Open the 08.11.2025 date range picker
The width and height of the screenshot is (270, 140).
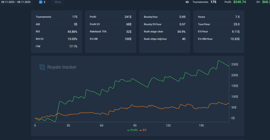16,2
